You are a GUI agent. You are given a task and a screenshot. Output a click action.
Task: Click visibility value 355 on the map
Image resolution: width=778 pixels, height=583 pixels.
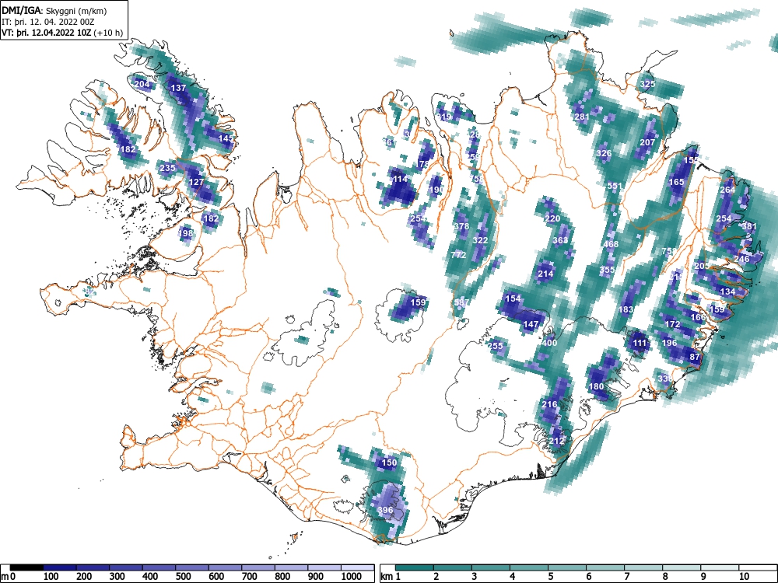point(608,270)
